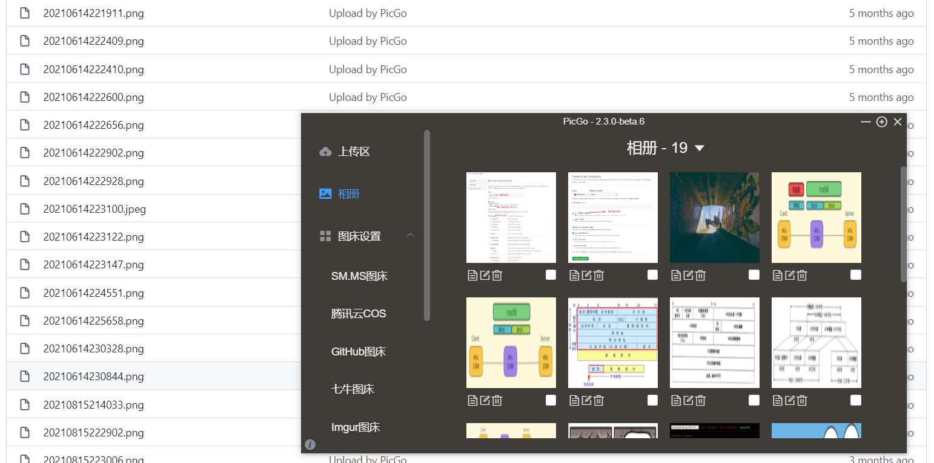
Task: Copy link of blue IP header diagram
Action: (x=574, y=400)
